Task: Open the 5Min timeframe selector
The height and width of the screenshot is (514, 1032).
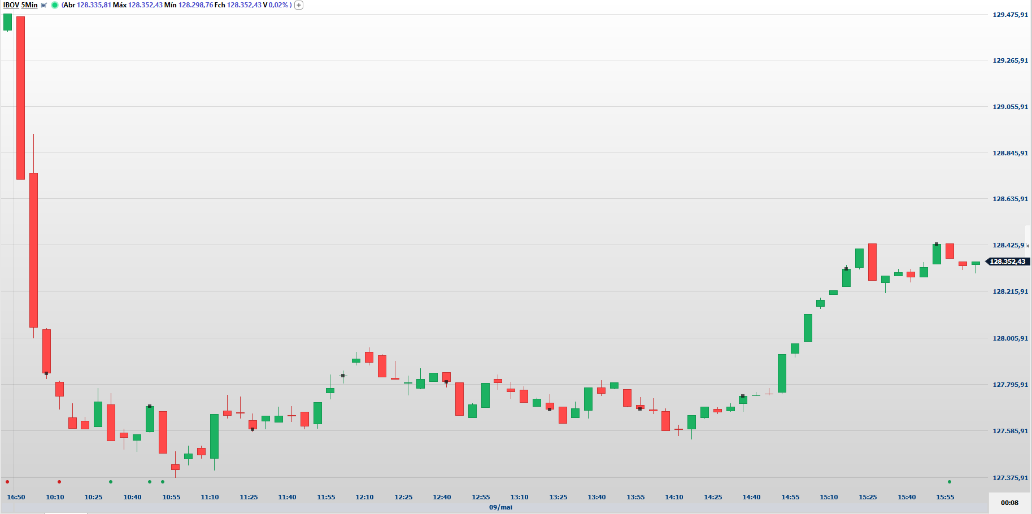Action: 29,5
